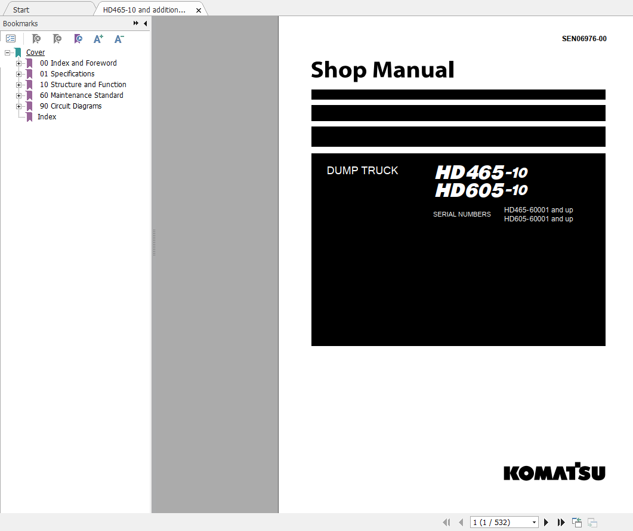Expand the 60 Maintenance Standard node
The height and width of the screenshot is (531, 633).
(18, 95)
